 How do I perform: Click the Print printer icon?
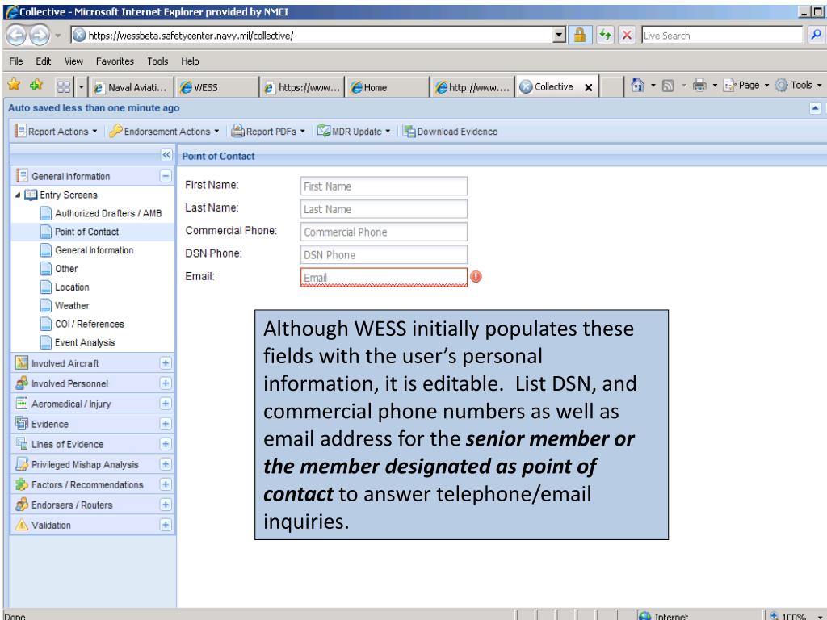click(699, 85)
